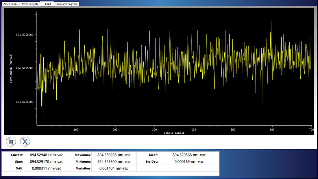
Task: Click the Current: label
Action: coord(17,155)
